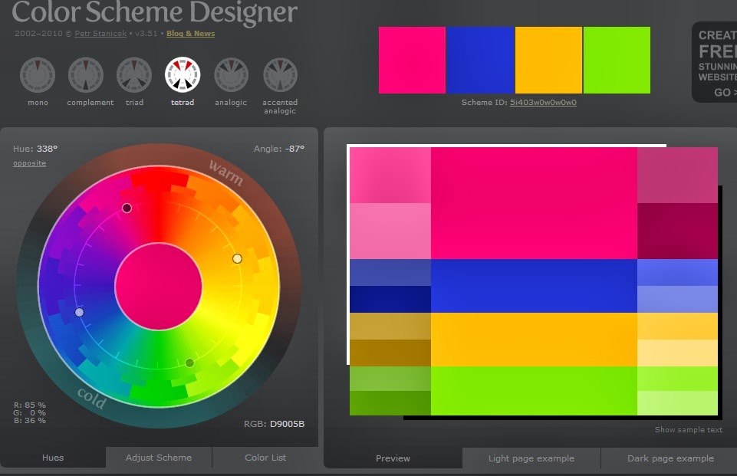Choose the analogic scheme icon
737x476 pixels.
230,74
